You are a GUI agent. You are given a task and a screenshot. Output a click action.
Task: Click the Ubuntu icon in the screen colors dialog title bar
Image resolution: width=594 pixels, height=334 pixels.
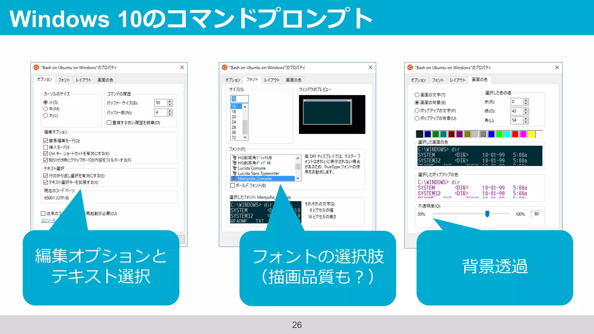[x=410, y=68]
